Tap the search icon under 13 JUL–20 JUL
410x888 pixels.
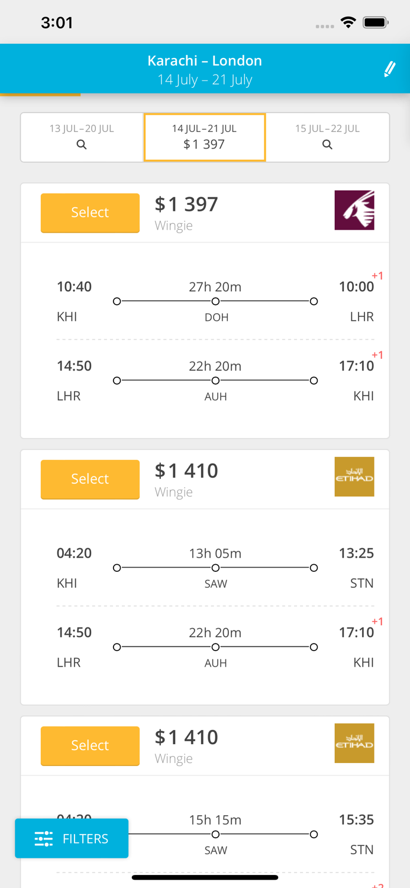pyautogui.click(x=82, y=144)
